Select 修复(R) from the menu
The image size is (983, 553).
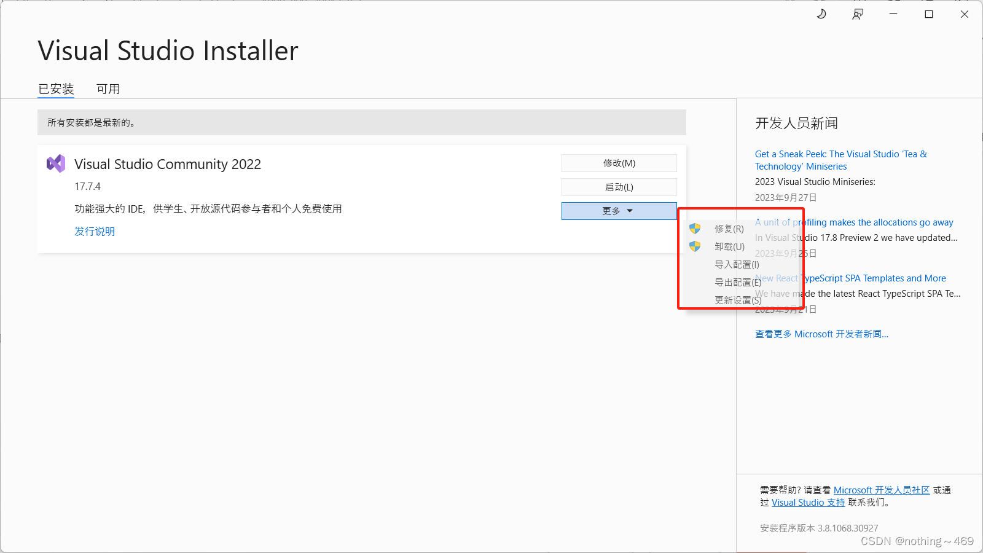[x=729, y=229]
